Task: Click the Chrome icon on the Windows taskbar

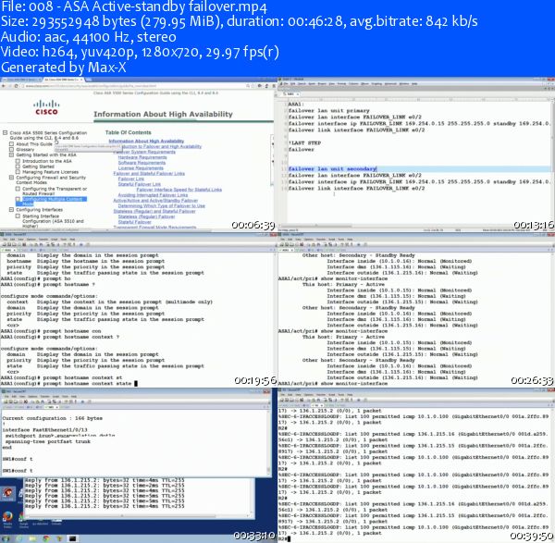Action: pos(45,538)
